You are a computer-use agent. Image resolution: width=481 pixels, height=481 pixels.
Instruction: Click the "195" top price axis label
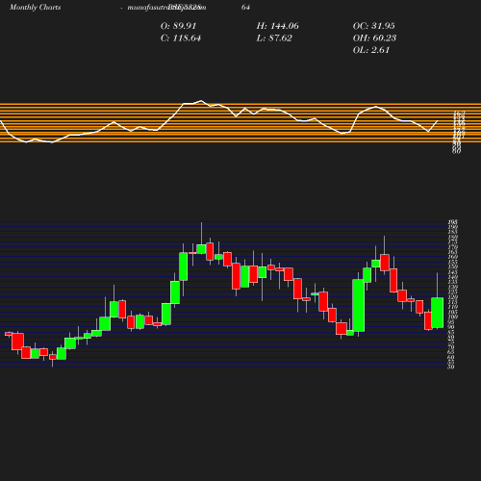click(x=452, y=222)
